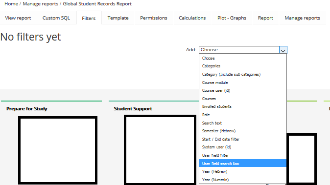This screenshot has height=185, width=330.
Task: Select User field search box option
Action: click(x=243, y=164)
